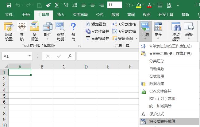
Task: Expand the Name Box dropdown arrow
Action: point(29,56)
